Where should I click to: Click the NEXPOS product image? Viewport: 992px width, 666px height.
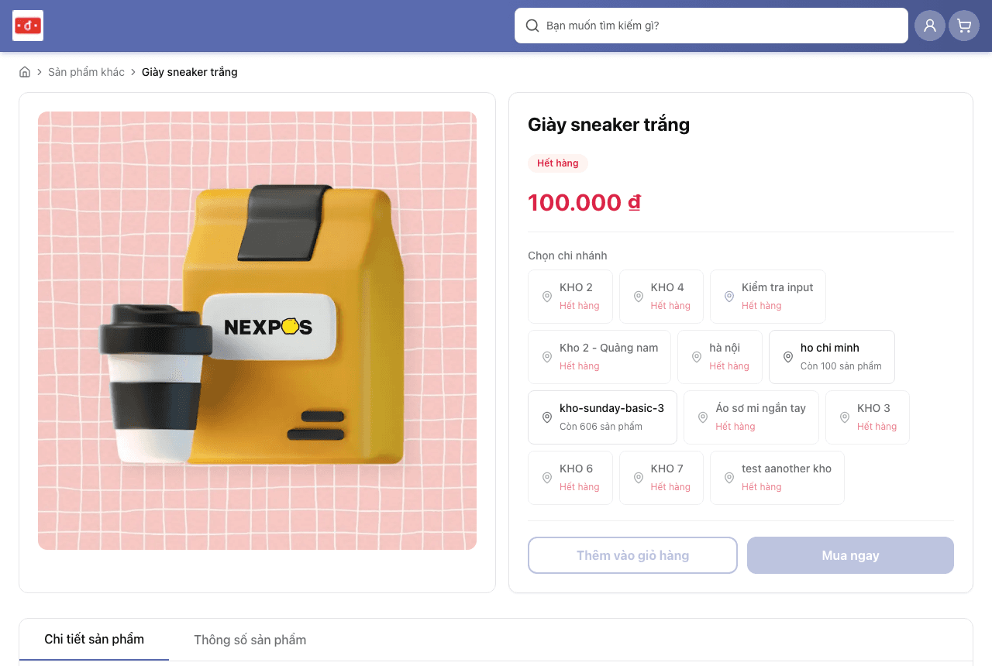pyautogui.click(x=257, y=331)
